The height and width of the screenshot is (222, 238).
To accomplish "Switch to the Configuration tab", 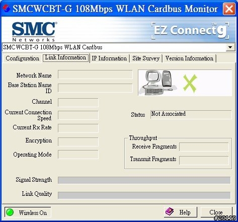I will 22,58.
